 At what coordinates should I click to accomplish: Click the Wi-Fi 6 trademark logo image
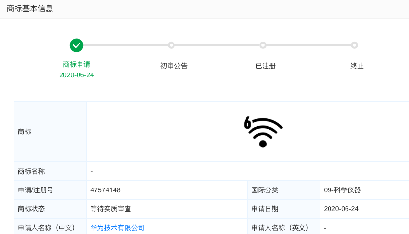263,132
